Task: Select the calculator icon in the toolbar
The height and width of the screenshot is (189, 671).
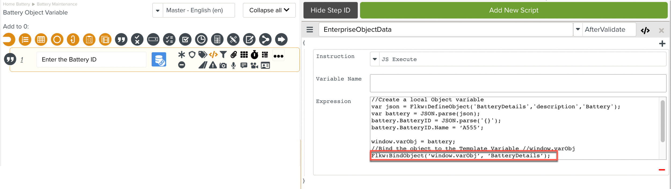Action: 217,40
